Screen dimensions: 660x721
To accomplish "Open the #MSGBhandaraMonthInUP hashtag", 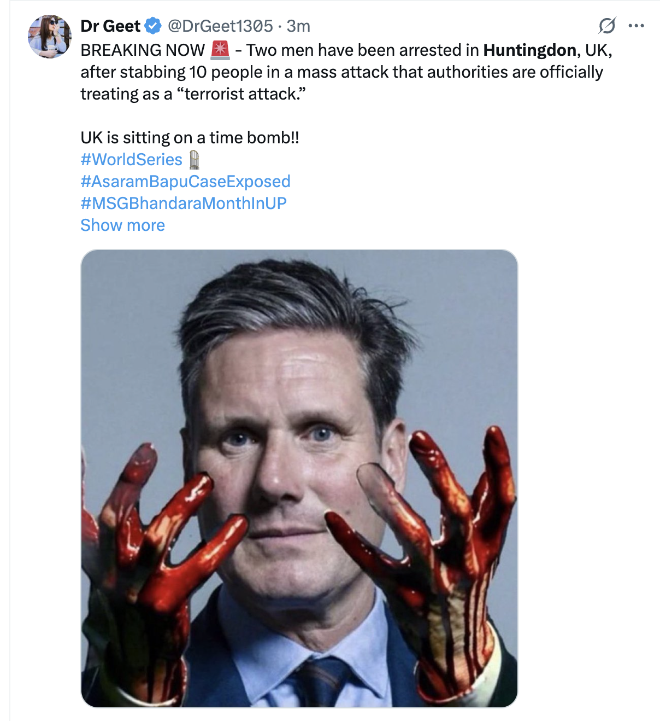I will (183, 203).
